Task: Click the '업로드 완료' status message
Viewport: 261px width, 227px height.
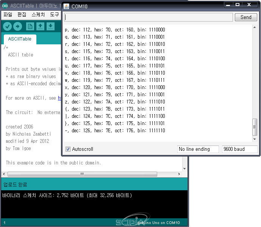Action: [x=15, y=185]
